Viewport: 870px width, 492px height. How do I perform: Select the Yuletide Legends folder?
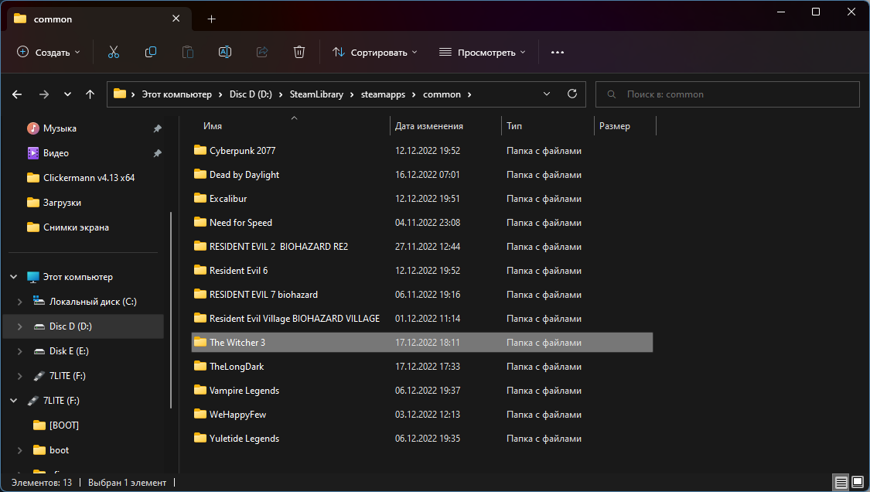click(x=422, y=438)
